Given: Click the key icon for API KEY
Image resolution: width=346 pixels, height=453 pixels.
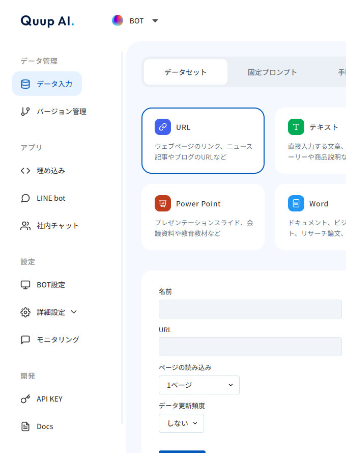Looking at the screenshot, I should pyautogui.click(x=25, y=399).
